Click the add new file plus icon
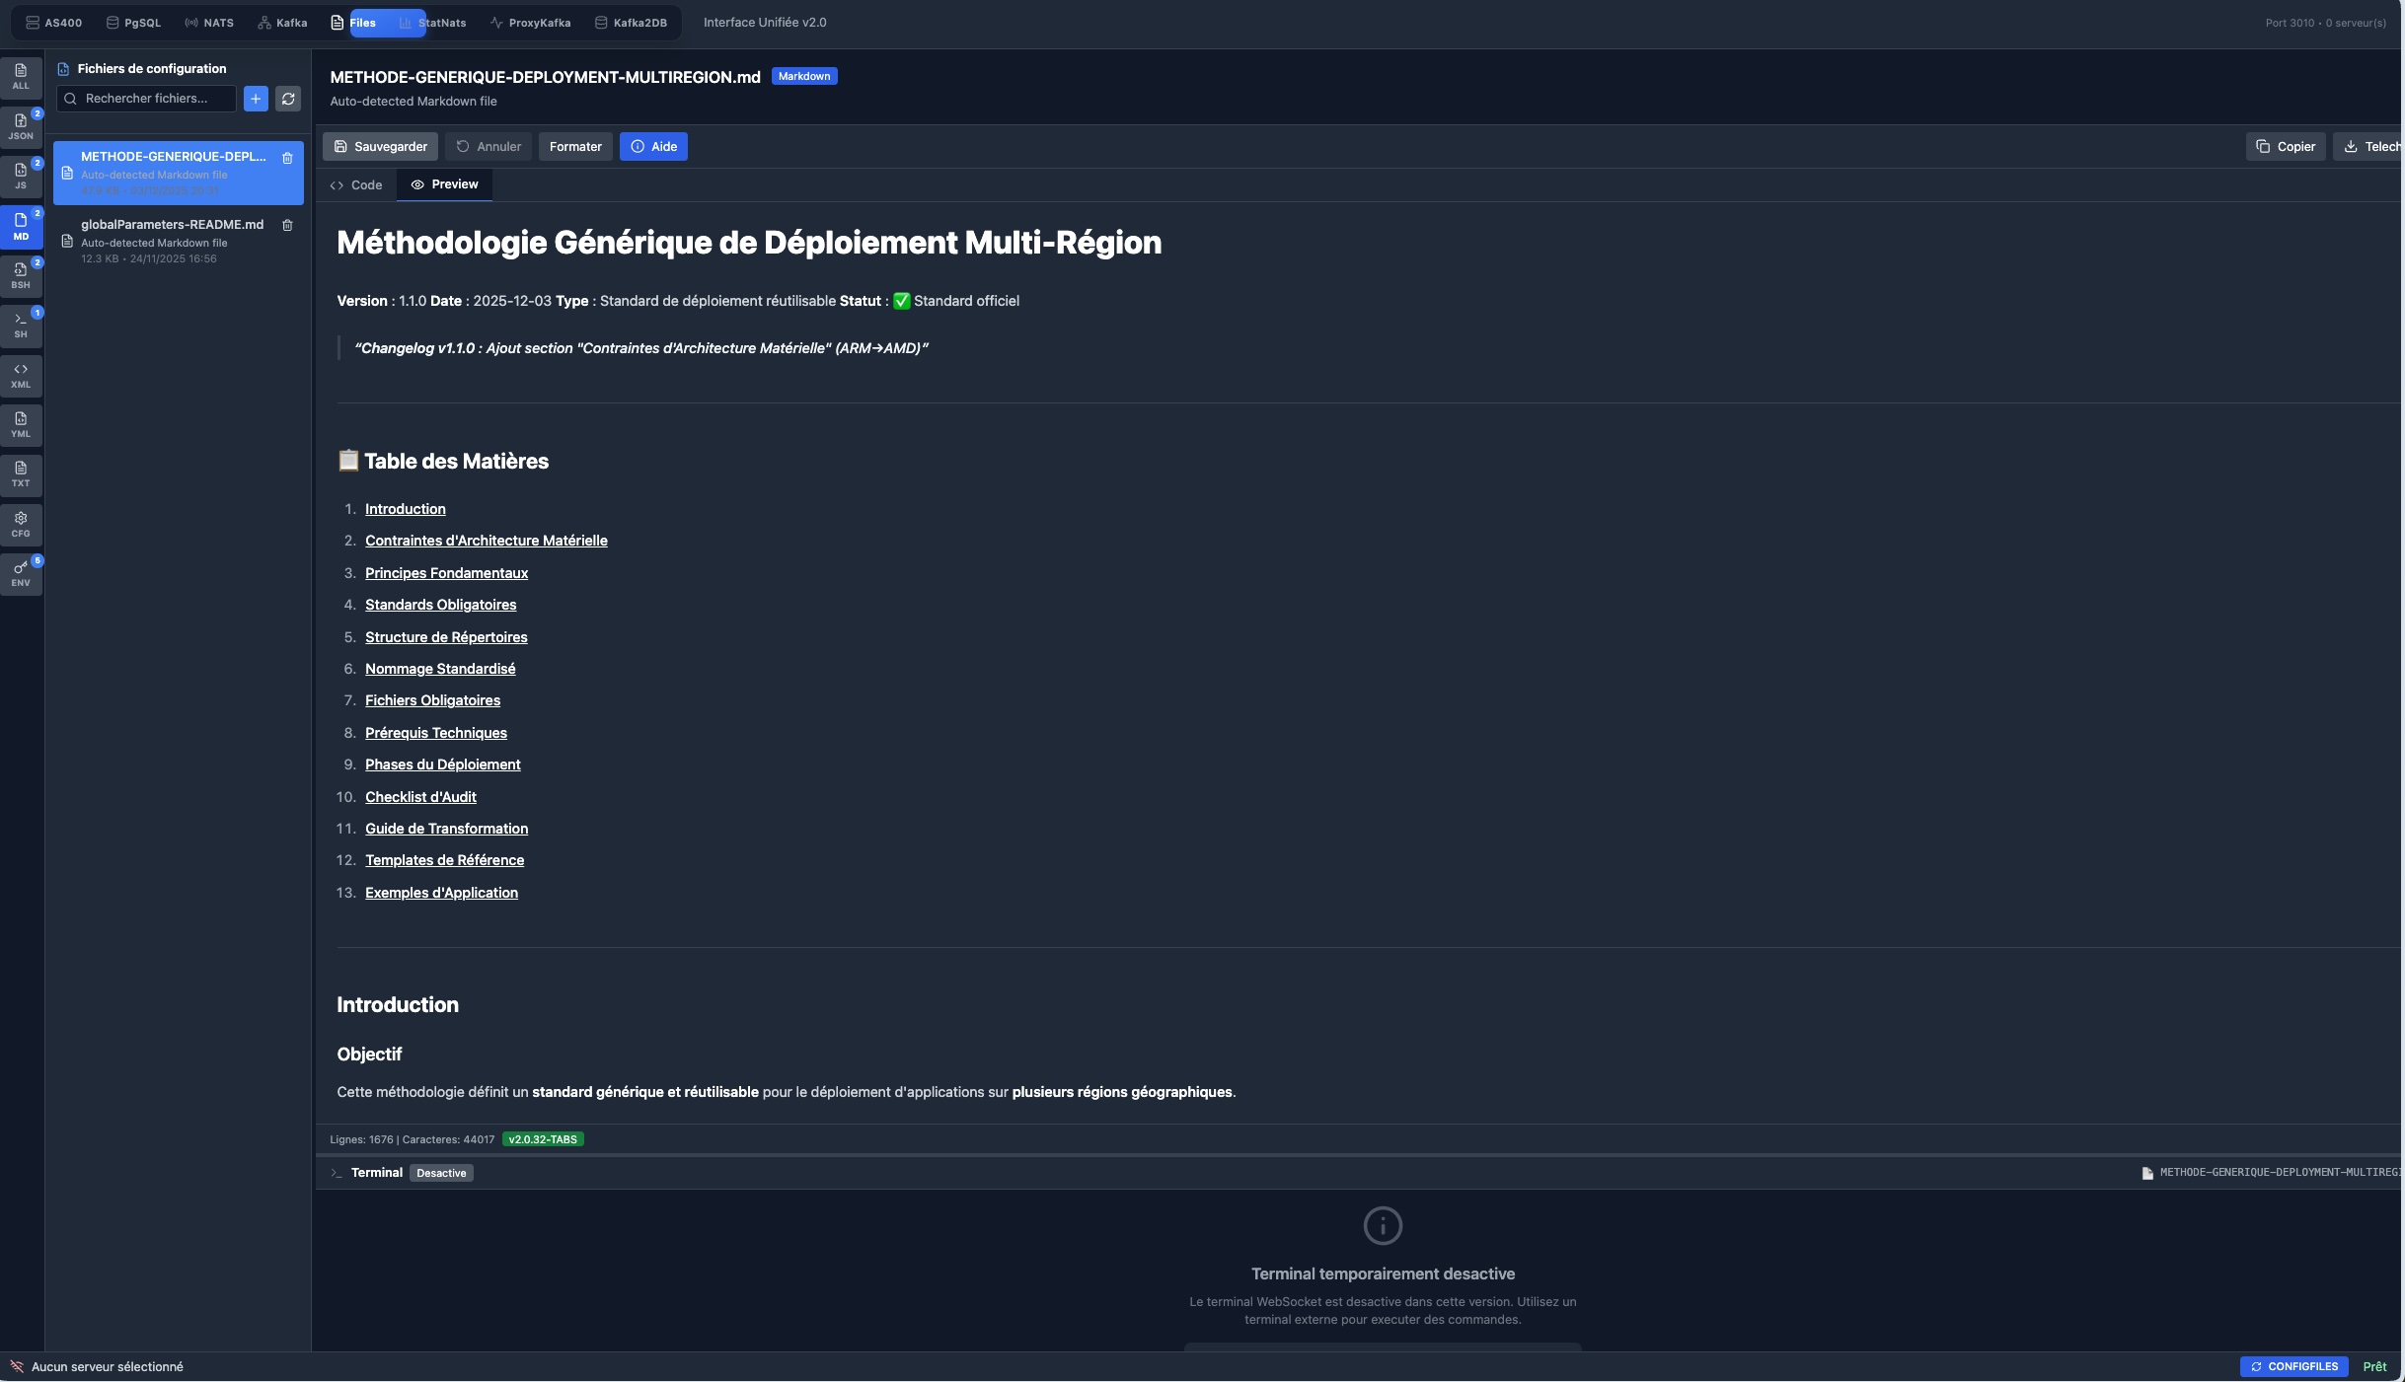This screenshot has width=2405, height=1382. 256,99
